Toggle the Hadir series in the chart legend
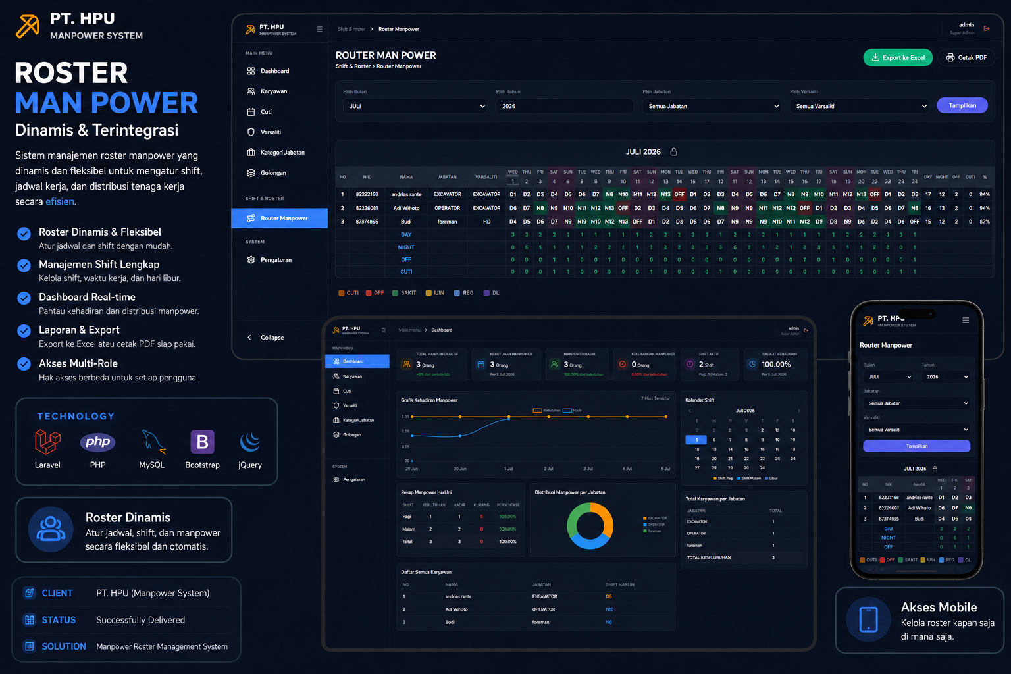The width and height of the screenshot is (1011, 674). (572, 410)
